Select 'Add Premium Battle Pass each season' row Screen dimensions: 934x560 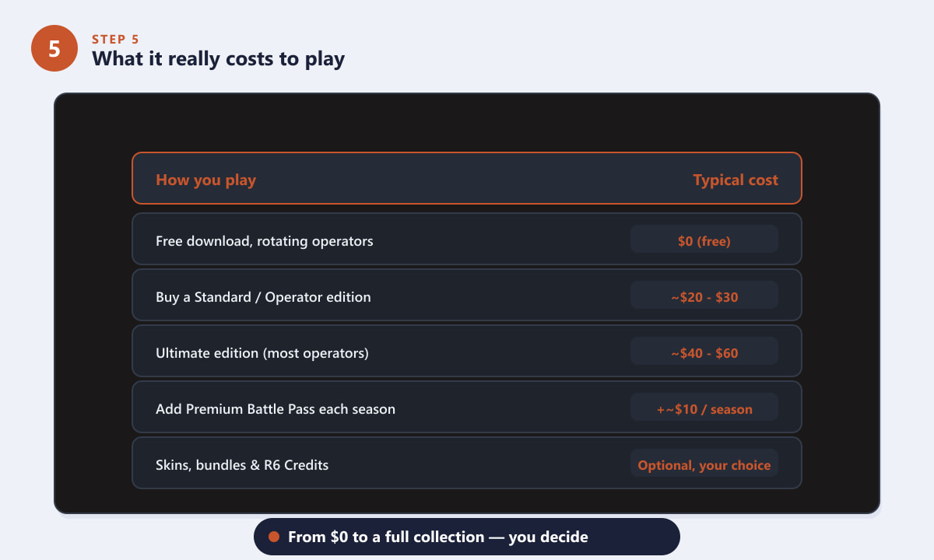pyautogui.click(x=467, y=407)
